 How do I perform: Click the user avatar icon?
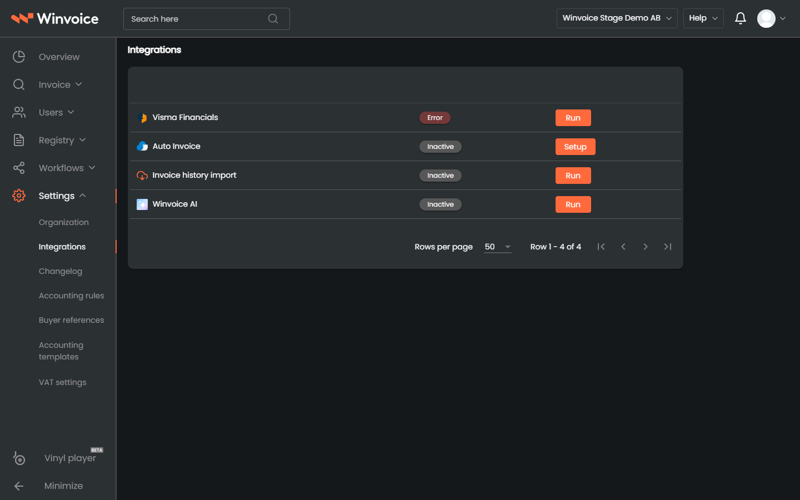point(766,18)
